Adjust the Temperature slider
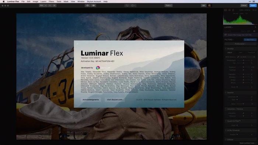 [243, 60]
